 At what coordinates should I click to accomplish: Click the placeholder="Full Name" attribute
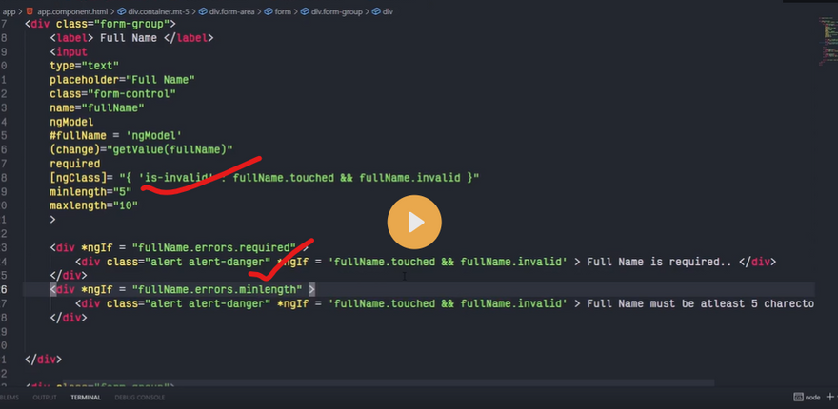pyautogui.click(x=122, y=80)
